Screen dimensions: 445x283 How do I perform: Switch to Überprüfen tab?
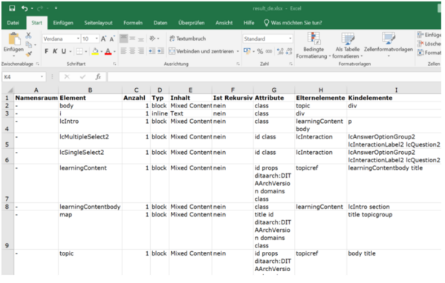coord(191,23)
